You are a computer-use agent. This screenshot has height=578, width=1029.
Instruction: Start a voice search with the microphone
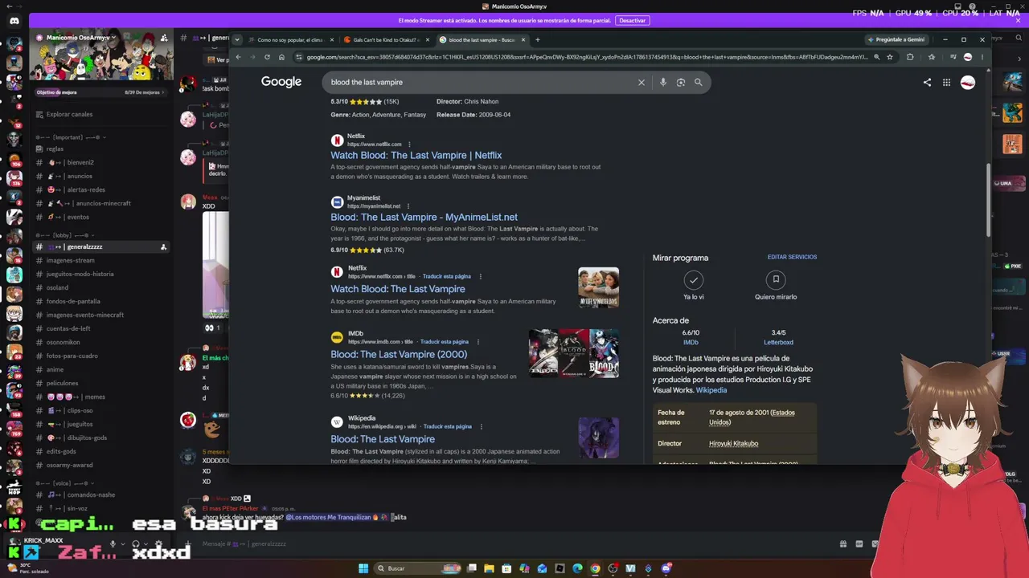[663, 82]
